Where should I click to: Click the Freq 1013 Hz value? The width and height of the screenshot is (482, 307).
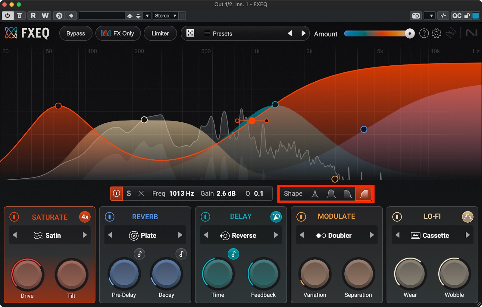(182, 193)
